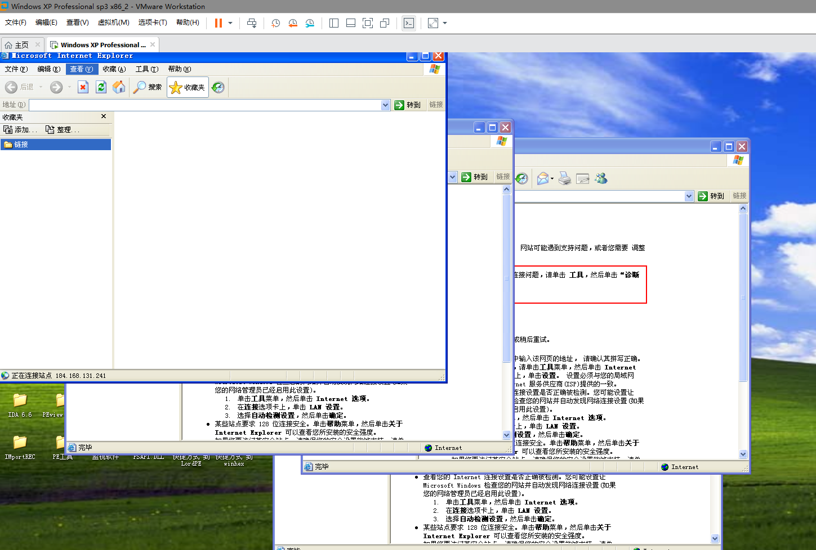The width and height of the screenshot is (816, 550).
Task: Close the 主页 tab
Action: point(38,44)
